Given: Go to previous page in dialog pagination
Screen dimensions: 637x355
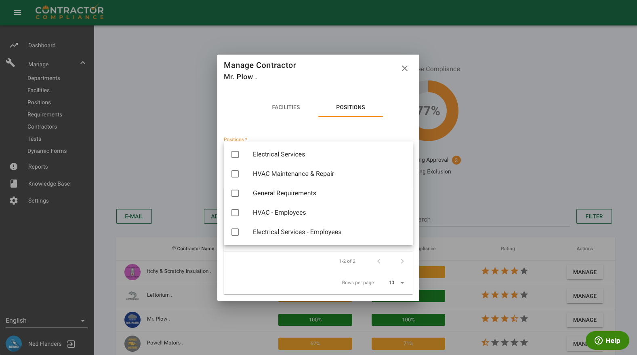Looking at the screenshot, I should [379, 261].
